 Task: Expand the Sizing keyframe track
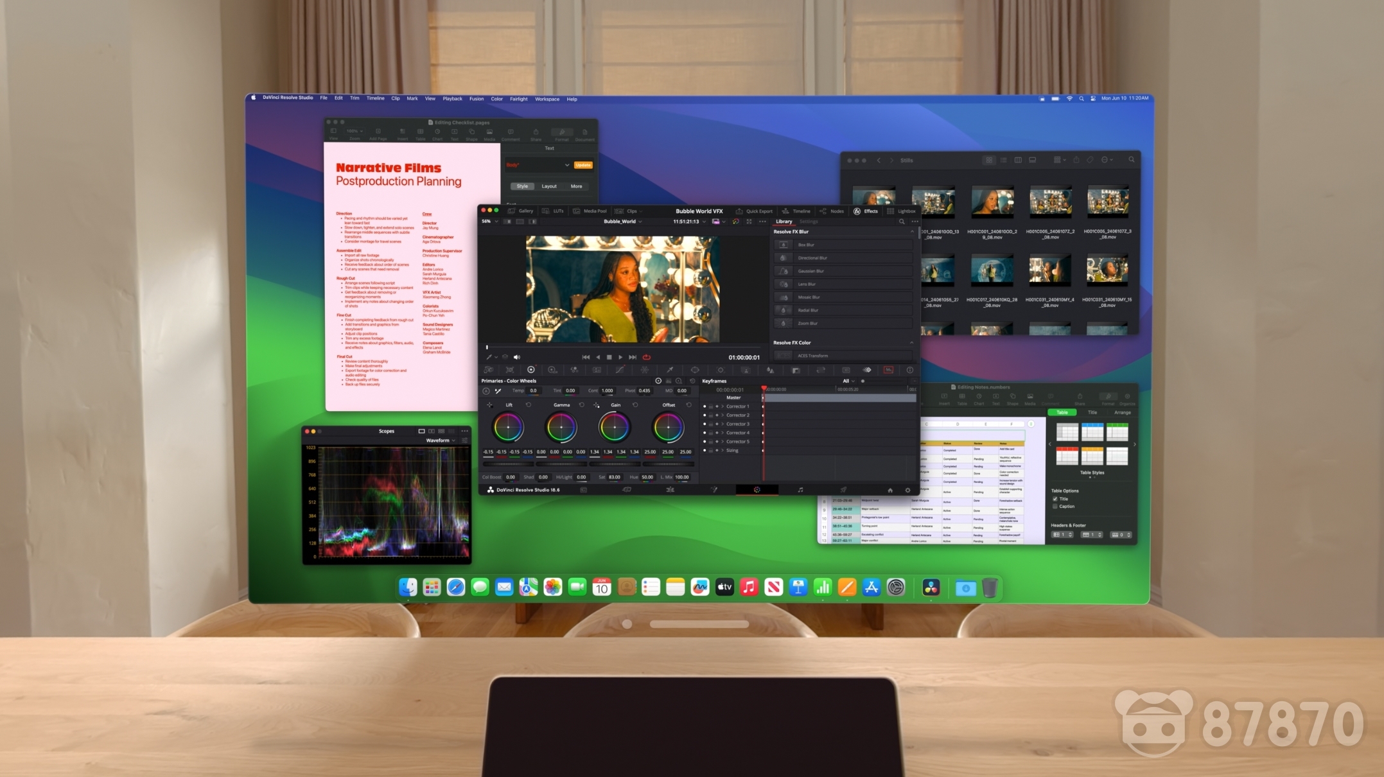pos(723,450)
